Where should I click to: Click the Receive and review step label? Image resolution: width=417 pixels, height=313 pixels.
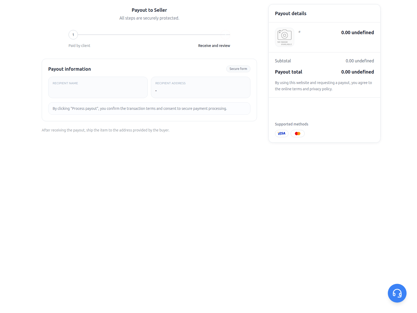coord(214,46)
